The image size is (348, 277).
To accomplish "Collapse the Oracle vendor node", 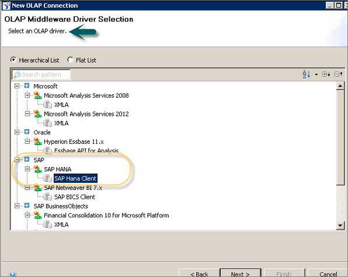I will [17, 132].
